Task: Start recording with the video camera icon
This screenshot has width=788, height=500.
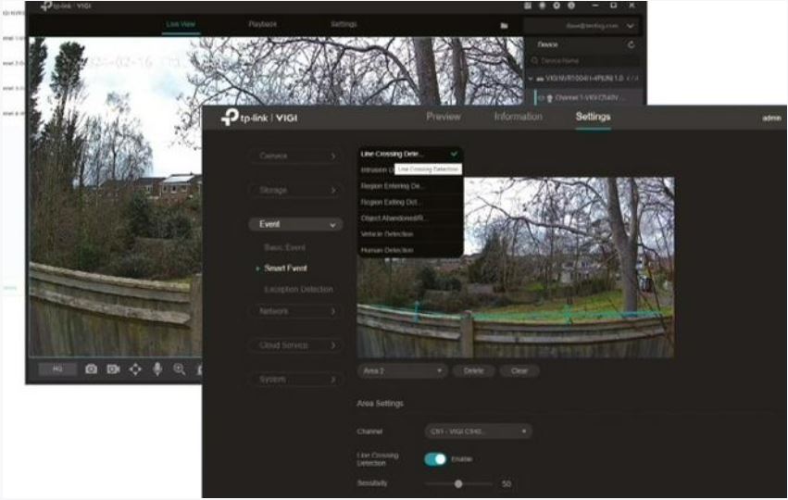Action: tap(113, 369)
